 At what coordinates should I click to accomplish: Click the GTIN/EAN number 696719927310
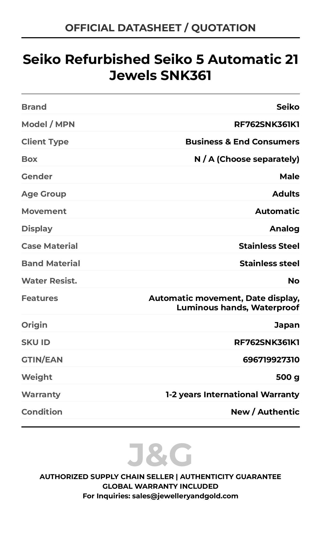pyautogui.click(x=271, y=360)
